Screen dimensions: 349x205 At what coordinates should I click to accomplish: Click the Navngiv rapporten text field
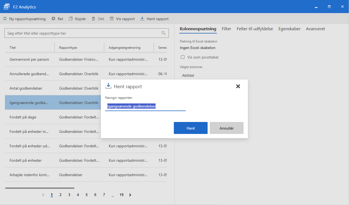145,106
